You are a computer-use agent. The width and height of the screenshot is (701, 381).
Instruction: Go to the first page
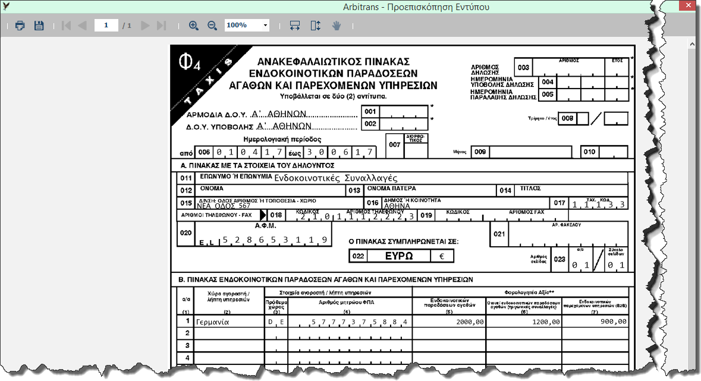click(66, 26)
